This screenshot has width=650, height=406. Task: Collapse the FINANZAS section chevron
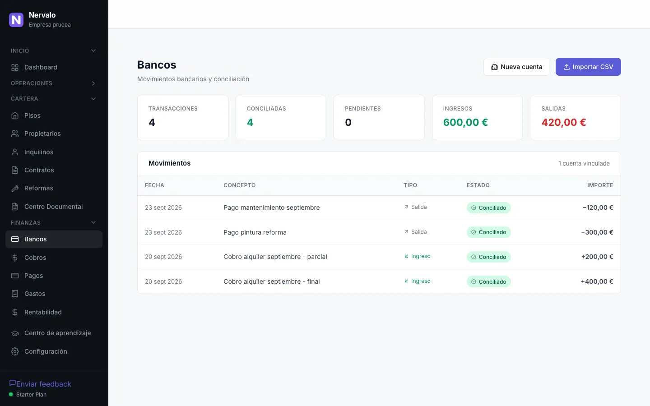point(93,222)
